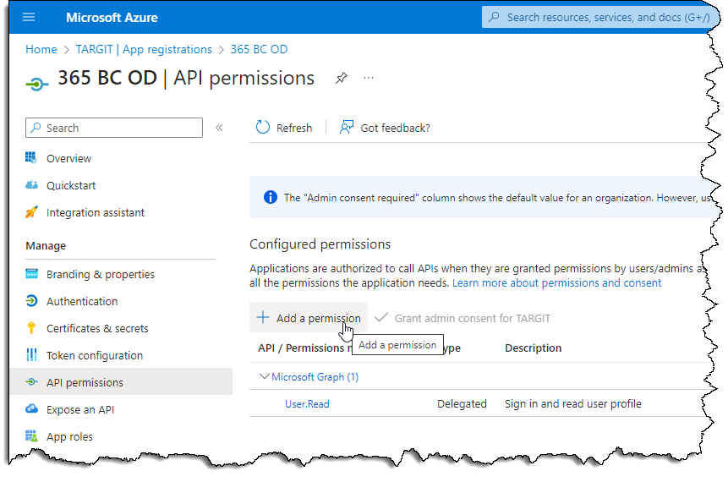Click Add a permission button label
The image size is (728, 482).
tap(319, 319)
